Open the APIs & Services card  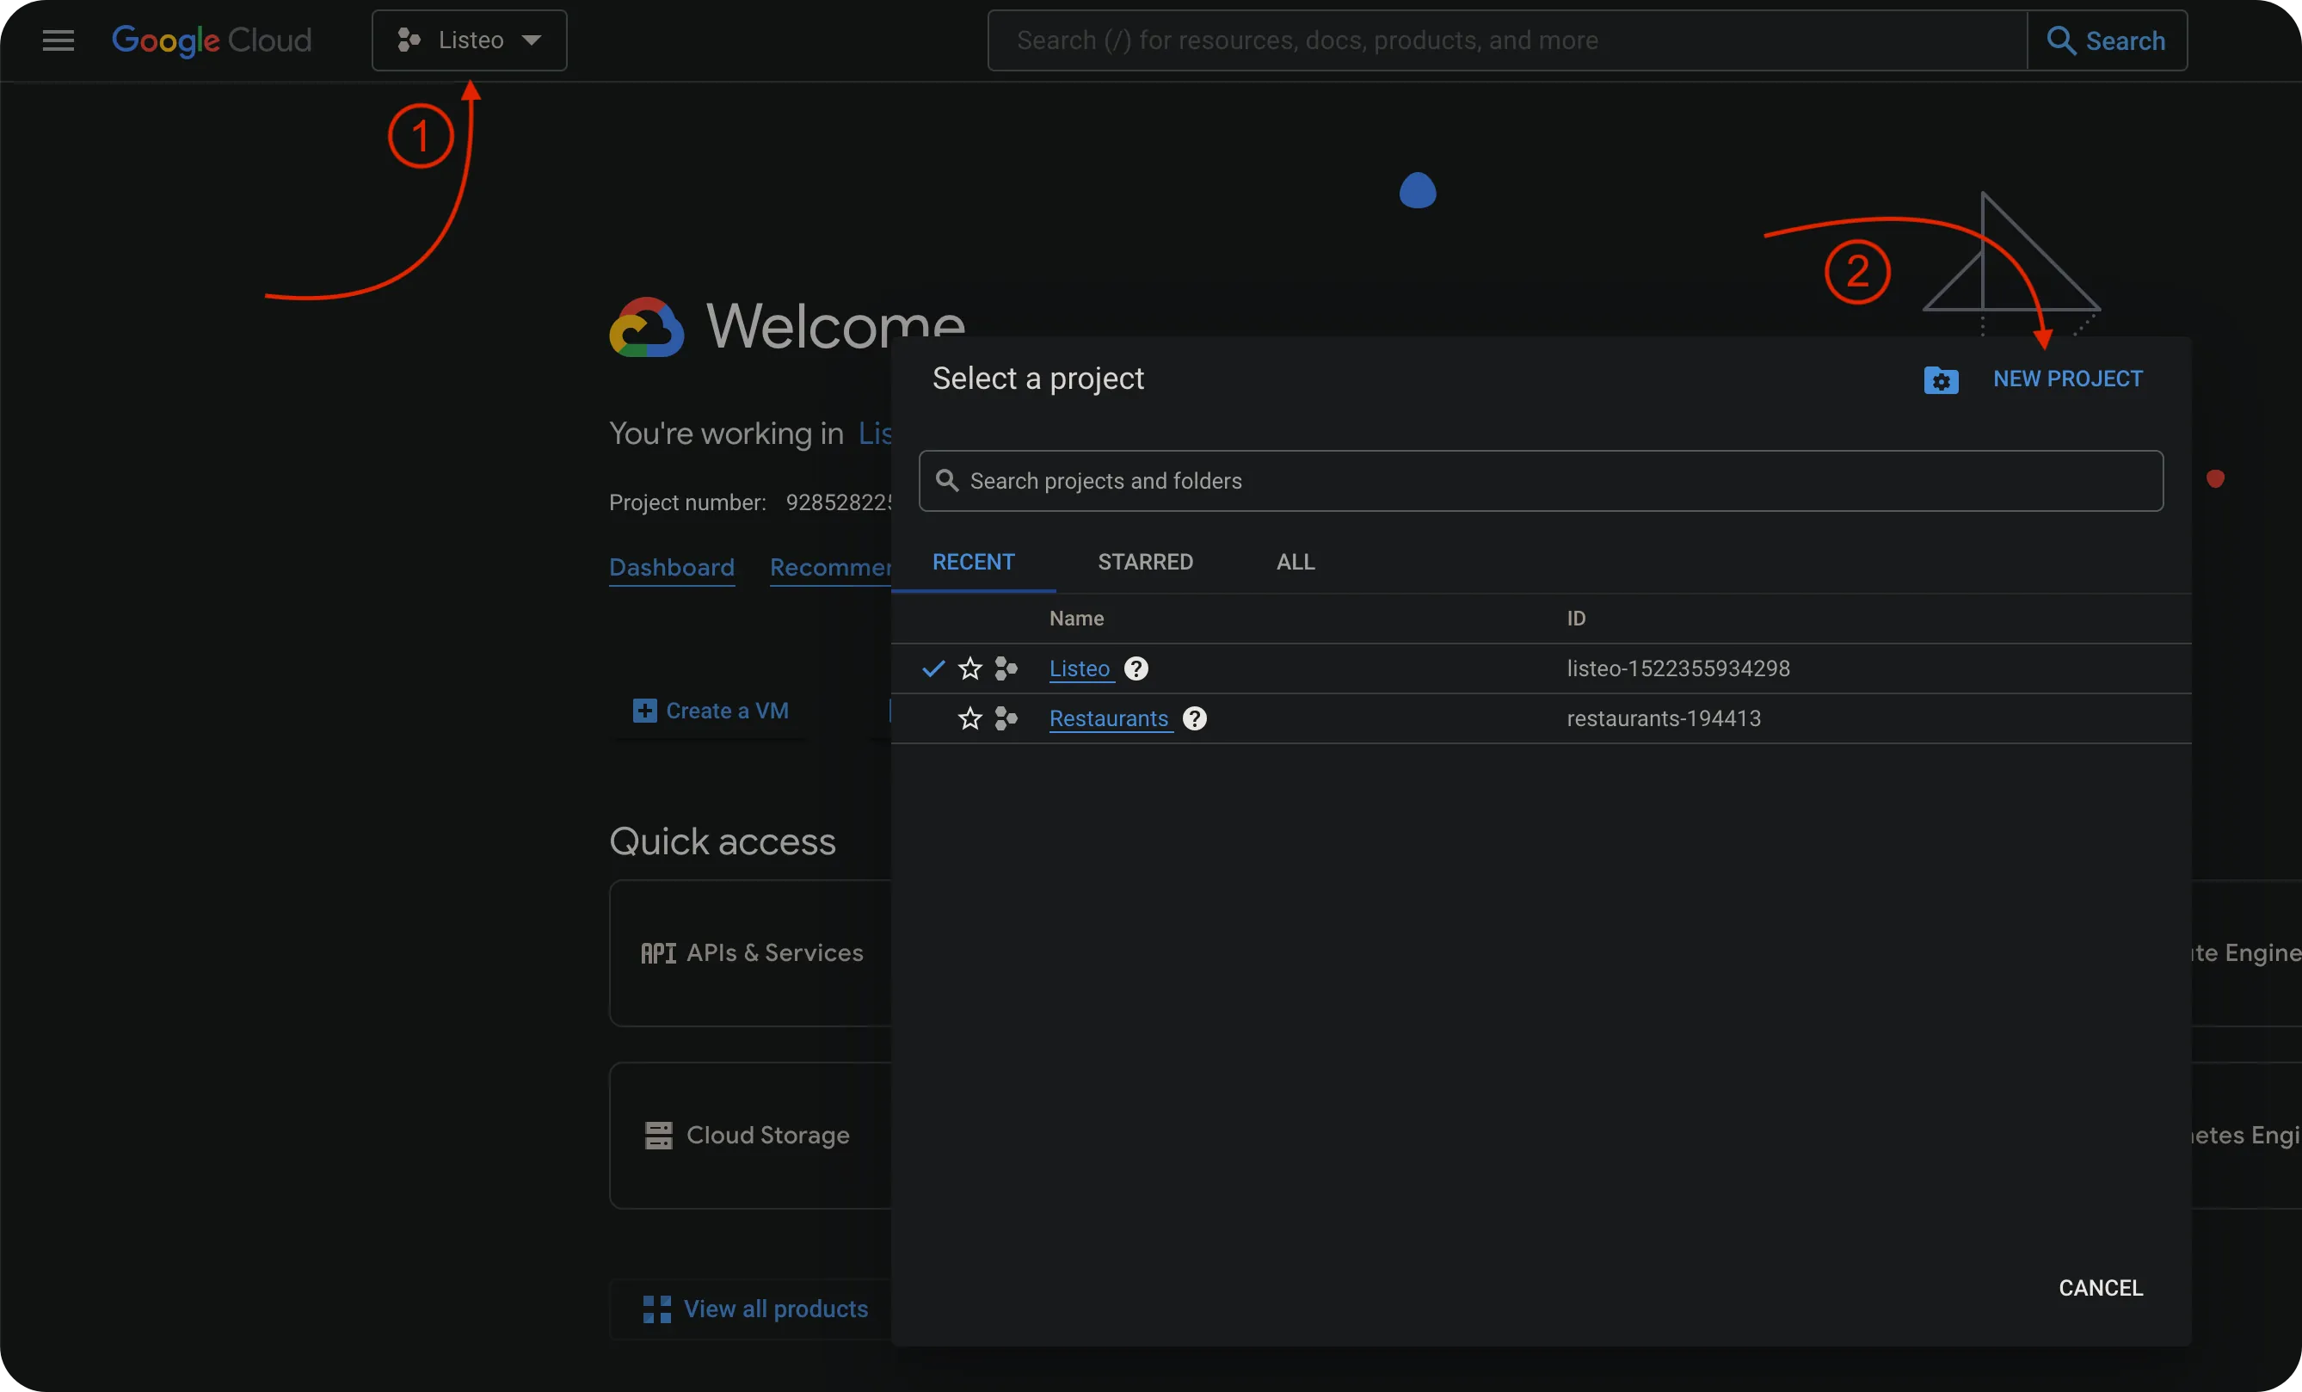751,952
